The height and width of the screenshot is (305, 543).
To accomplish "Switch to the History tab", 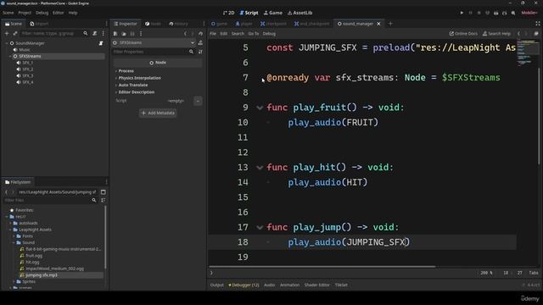I will pyautogui.click(x=179, y=24).
